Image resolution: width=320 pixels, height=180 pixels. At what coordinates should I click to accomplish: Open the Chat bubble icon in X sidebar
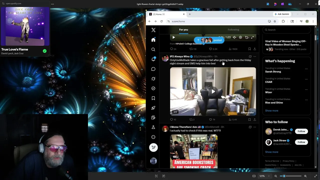click(153, 69)
